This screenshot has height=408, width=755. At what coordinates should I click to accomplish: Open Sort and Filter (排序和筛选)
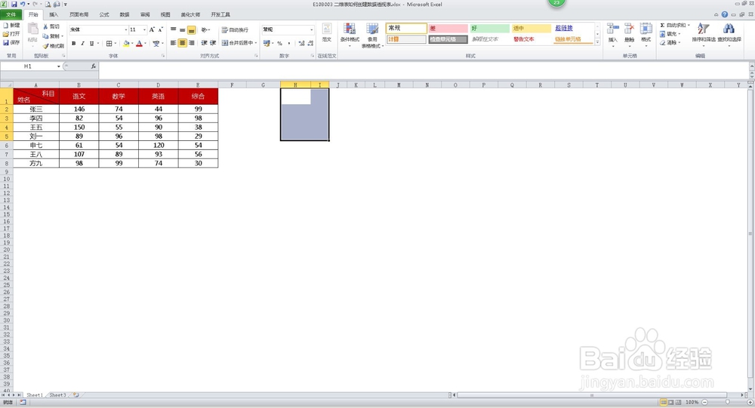click(704, 34)
